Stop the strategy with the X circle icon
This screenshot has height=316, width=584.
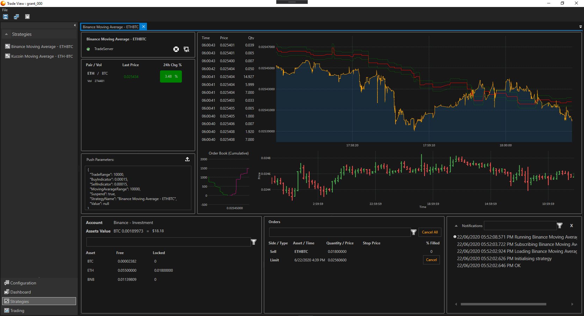click(176, 49)
